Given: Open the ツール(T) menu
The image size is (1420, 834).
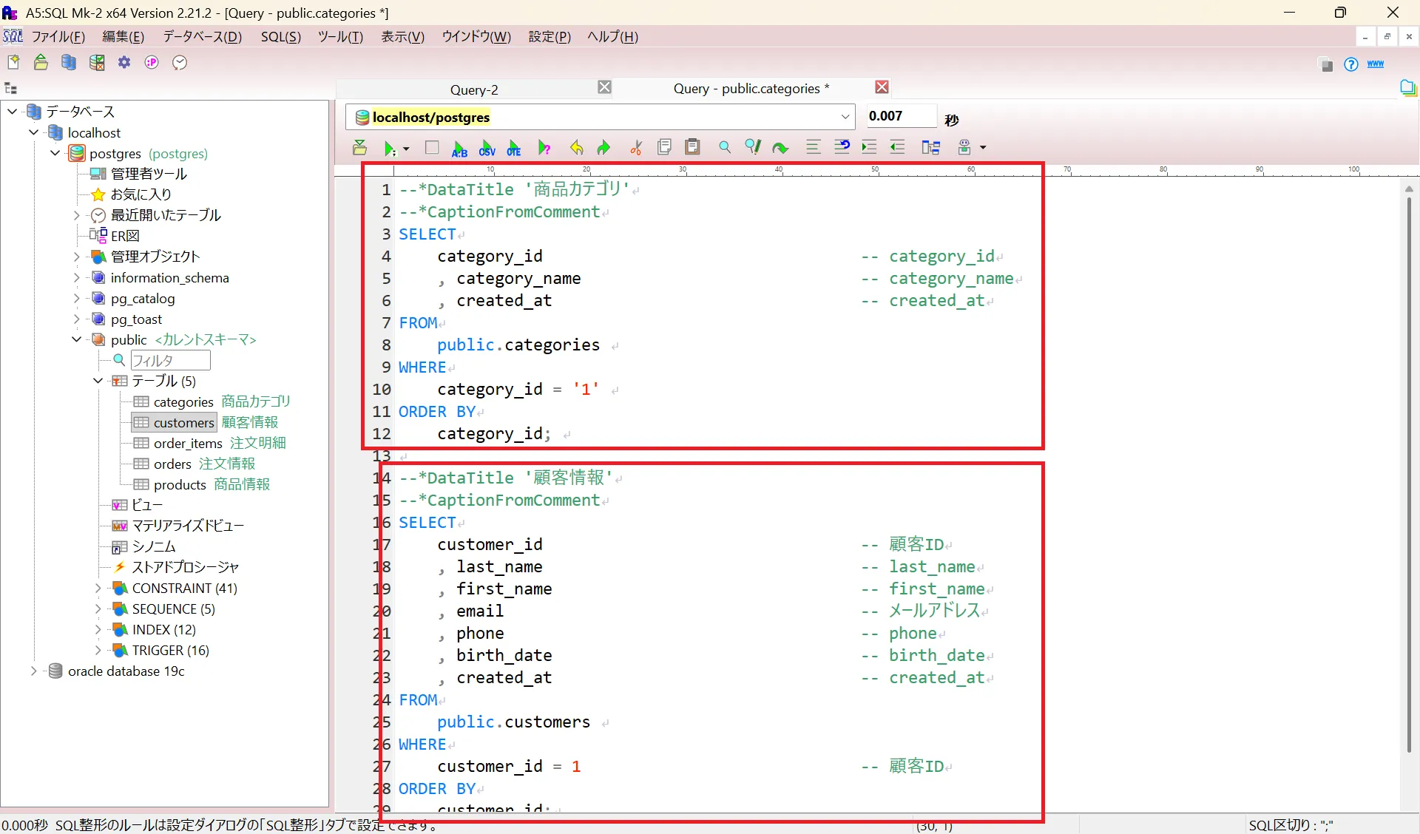Looking at the screenshot, I should [x=340, y=37].
